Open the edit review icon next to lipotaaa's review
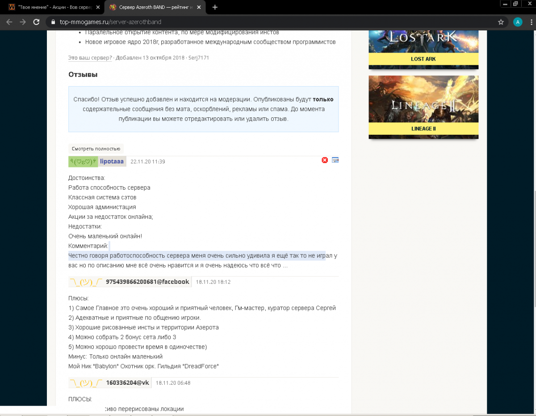 (x=335, y=160)
